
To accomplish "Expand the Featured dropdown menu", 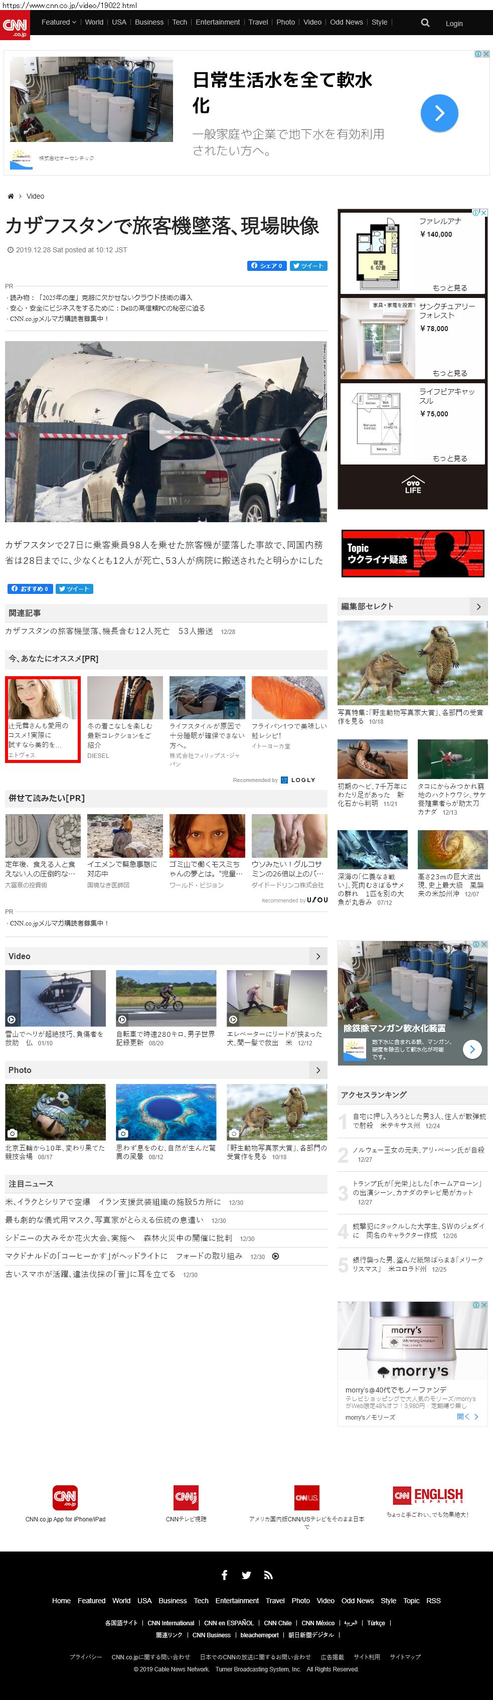I will pos(59,22).
